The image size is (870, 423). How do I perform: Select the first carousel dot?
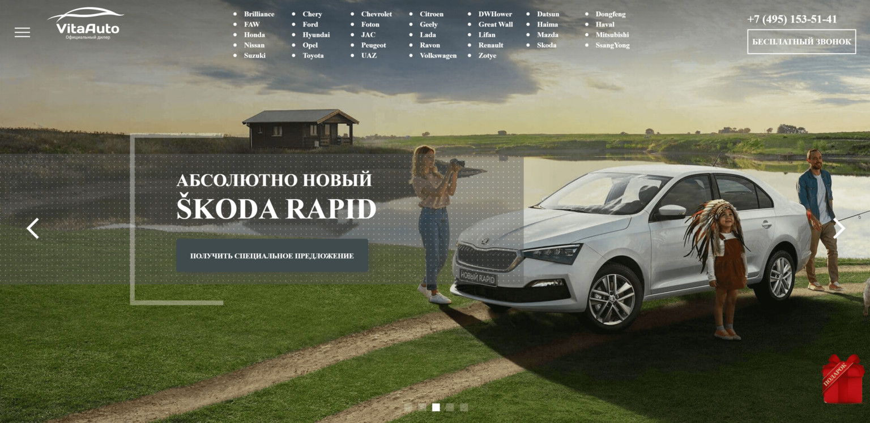pos(408,407)
